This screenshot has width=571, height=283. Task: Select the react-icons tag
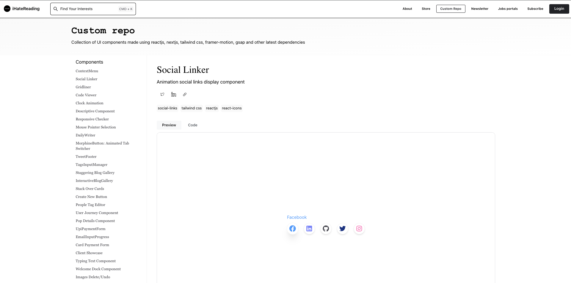tap(232, 108)
